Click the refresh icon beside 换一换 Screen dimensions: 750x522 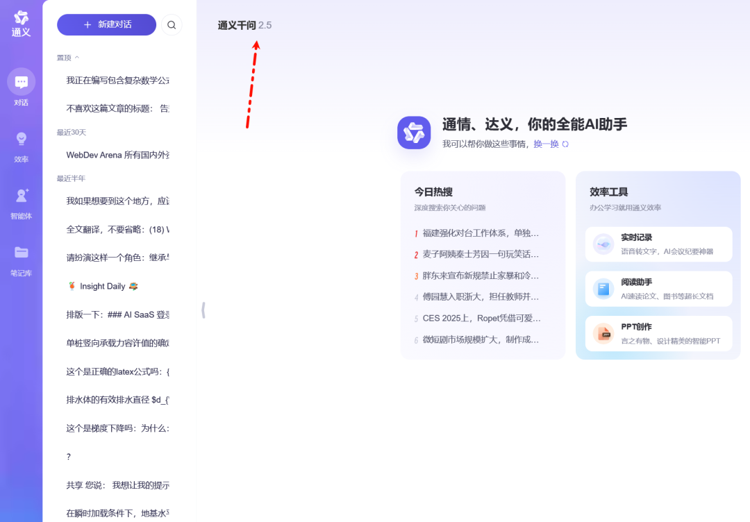click(x=565, y=144)
